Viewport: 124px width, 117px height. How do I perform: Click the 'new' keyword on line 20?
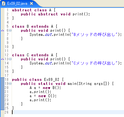click(47, 88)
